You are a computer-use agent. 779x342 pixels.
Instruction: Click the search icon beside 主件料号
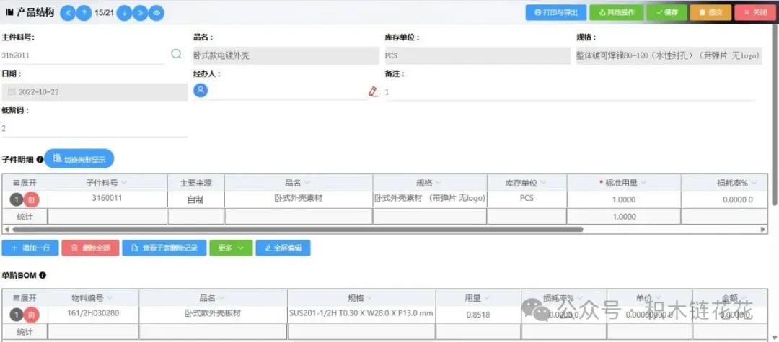coord(176,54)
